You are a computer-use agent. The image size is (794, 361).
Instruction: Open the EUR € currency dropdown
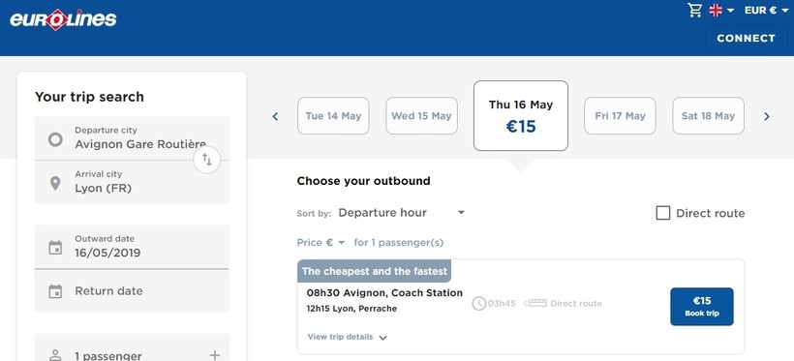point(767,10)
